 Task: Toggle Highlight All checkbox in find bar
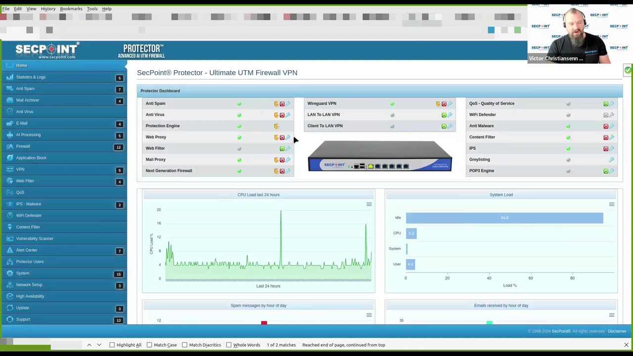(112, 345)
